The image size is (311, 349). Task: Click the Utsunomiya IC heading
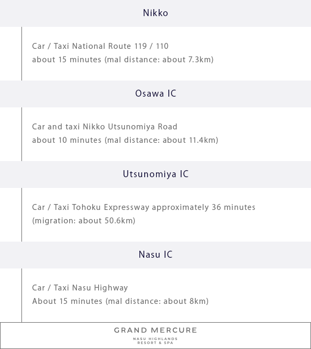point(155,174)
